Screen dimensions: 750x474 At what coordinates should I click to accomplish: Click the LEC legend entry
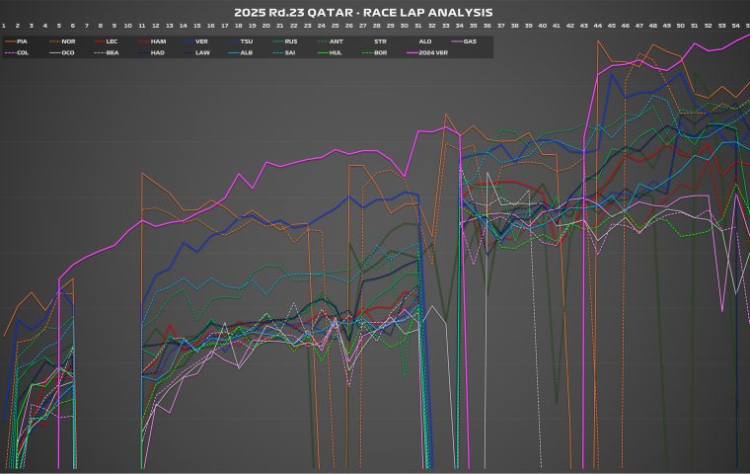(112, 41)
